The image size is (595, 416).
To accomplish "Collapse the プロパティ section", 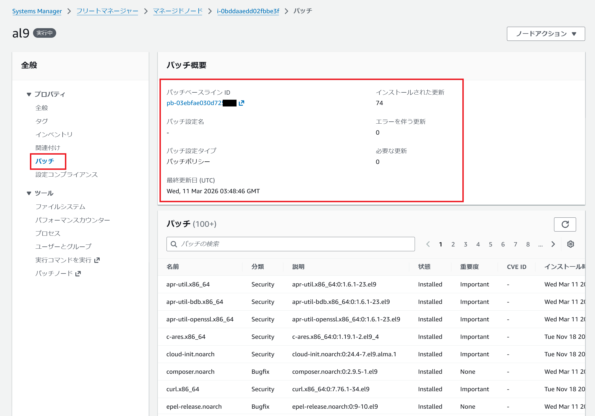I will (x=29, y=94).
